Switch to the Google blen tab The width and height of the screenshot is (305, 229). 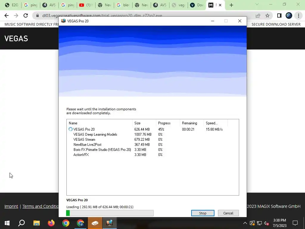[x=123, y=5]
